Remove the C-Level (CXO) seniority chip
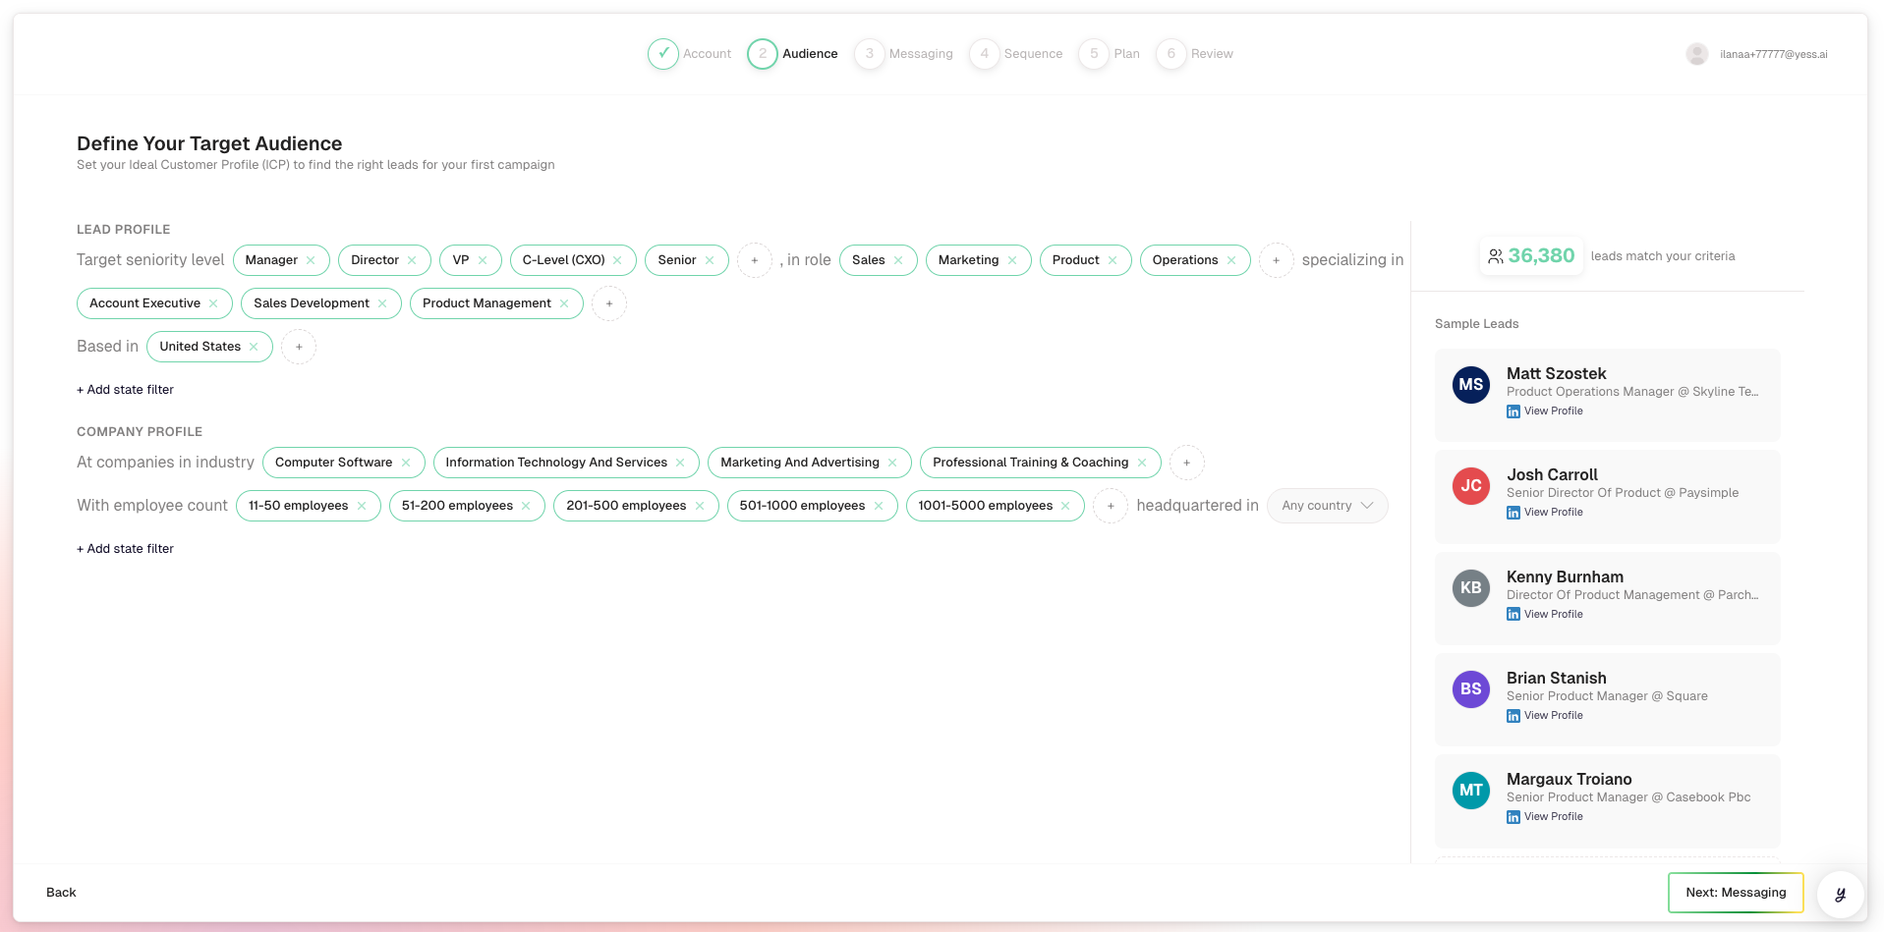1884x932 pixels. click(x=617, y=260)
